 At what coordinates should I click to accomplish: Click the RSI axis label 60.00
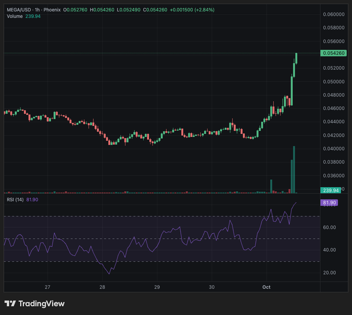point(329,227)
